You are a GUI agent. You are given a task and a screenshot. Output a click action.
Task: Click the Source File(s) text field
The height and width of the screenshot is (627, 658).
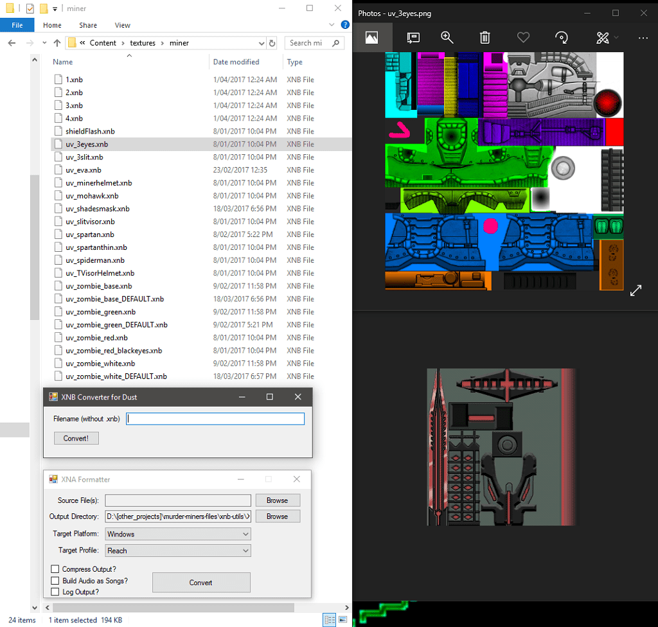tap(178, 500)
